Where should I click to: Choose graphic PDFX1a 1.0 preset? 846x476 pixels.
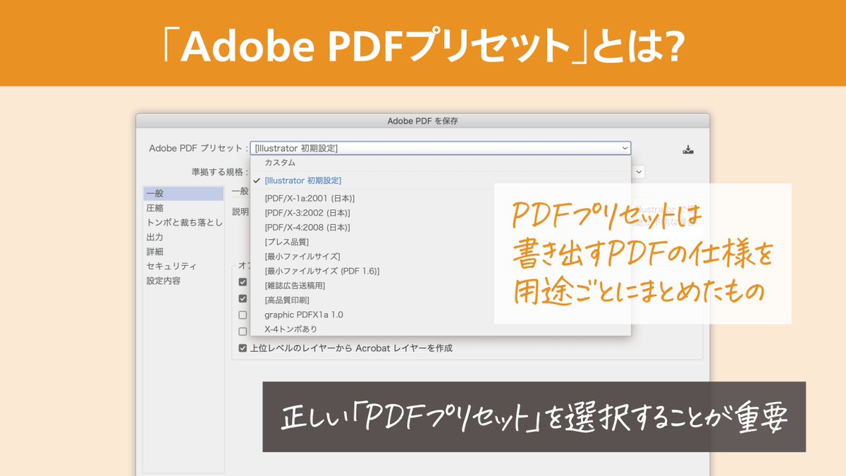pos(441,315)
